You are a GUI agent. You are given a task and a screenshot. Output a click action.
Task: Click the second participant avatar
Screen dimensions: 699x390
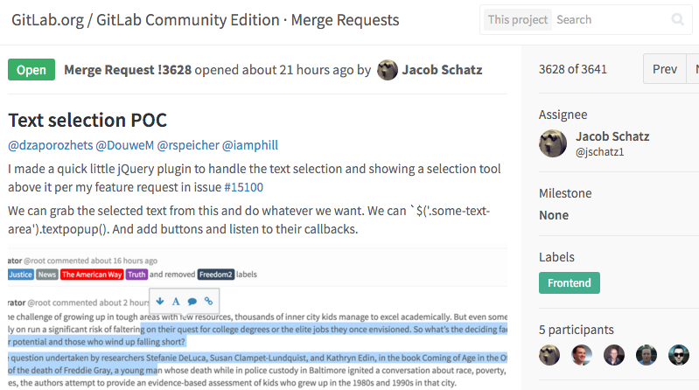pos(582,355)
